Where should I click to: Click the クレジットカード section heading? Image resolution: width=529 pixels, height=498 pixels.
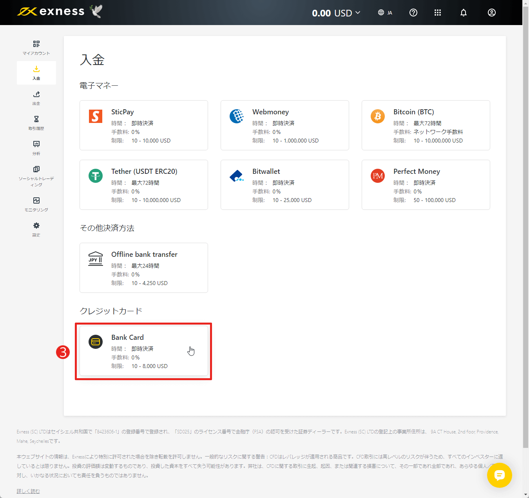click(111, 311)
